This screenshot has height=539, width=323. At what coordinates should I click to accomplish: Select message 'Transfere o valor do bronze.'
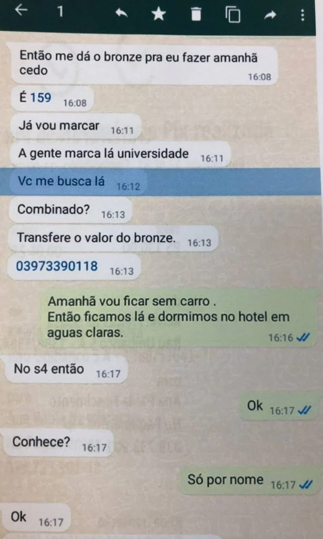pos(113,238)
